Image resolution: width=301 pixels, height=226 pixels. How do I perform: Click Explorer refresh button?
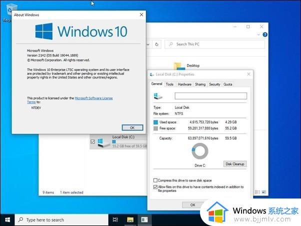(156, 44)
